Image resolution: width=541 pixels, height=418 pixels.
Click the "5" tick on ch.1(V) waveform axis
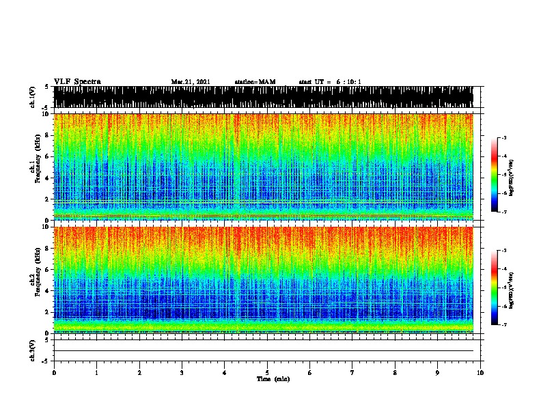(47, 87)
